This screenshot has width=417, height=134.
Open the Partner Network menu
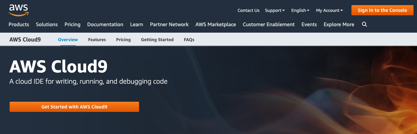pyautogui.click(x=169, y=24)
